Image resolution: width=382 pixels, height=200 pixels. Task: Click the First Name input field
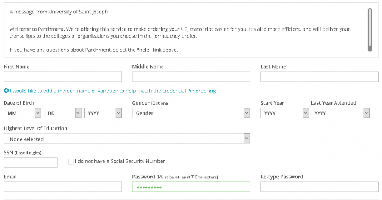63,77
